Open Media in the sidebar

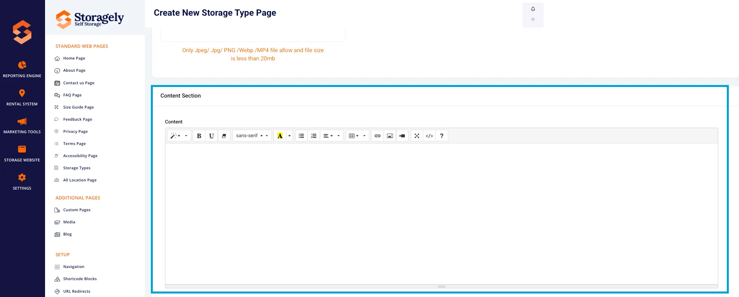coord(69,222)
